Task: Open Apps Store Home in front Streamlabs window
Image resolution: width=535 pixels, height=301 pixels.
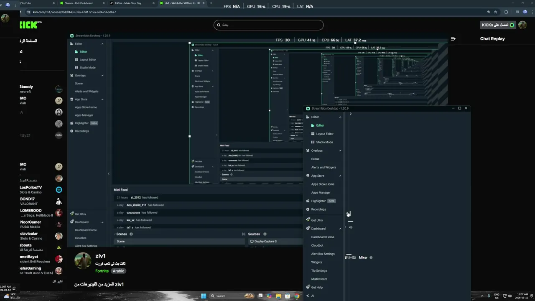Action: point(323,184)
